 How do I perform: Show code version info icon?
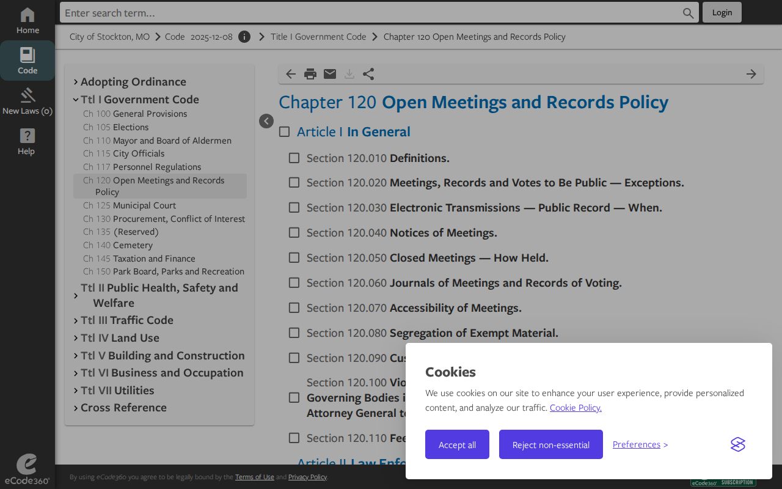[x=244, y=37]
